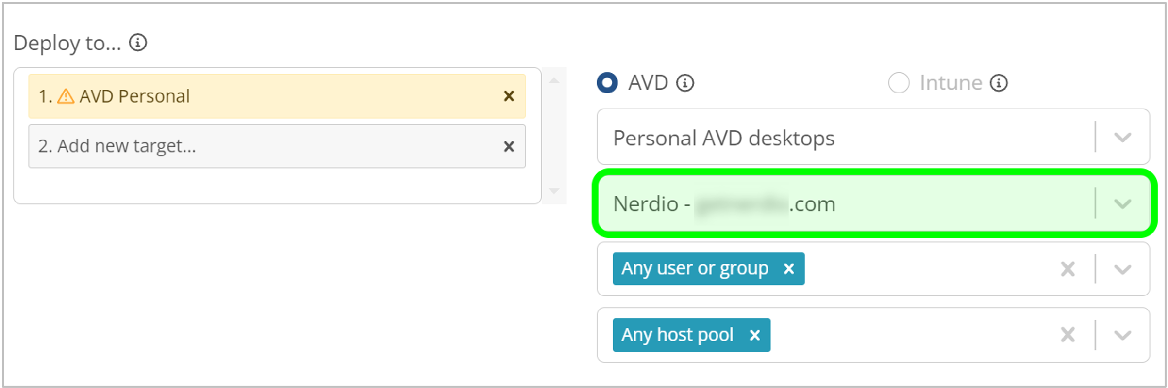Open the Nerdio account dropdown
1168x388 pixels.
point(1122,204)
